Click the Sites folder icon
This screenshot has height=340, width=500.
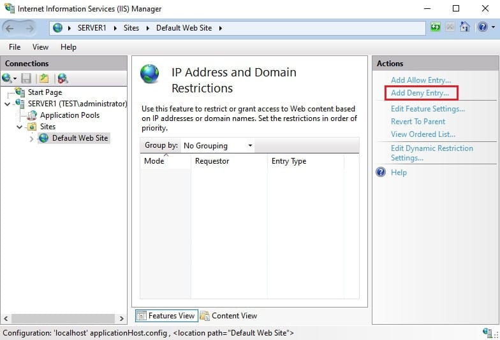32,127
